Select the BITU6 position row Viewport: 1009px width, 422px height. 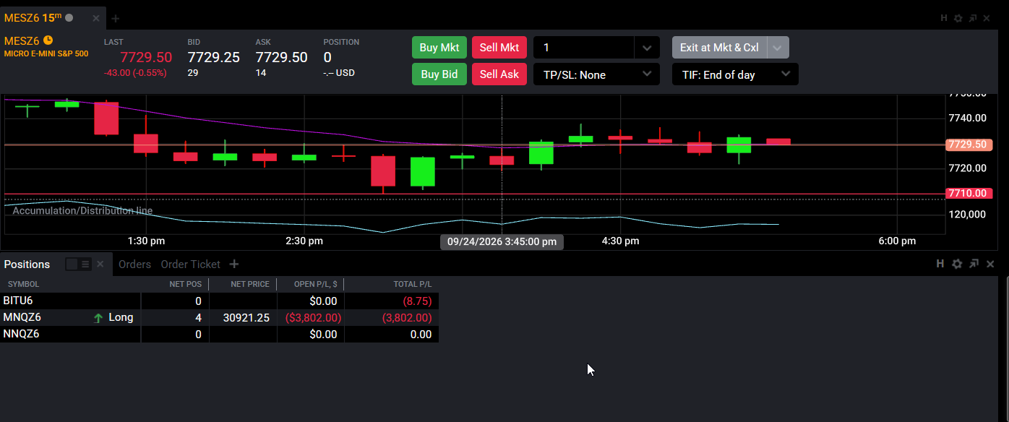219,301
